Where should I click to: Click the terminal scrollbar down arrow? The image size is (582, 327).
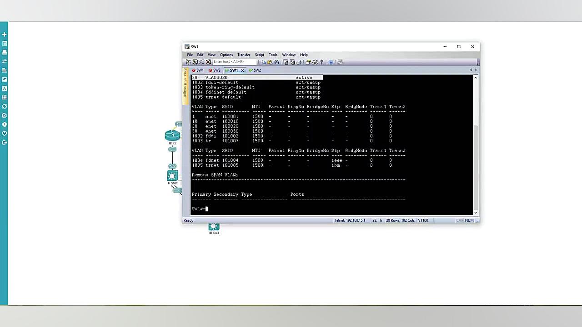click(x=476, y=213)
